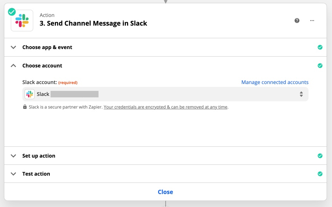Expand the Test action chevron

tap(14, 174)
